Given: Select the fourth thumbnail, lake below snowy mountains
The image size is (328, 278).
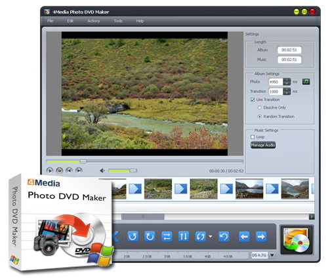Looking at the screenshot, I should pos(249,189).
